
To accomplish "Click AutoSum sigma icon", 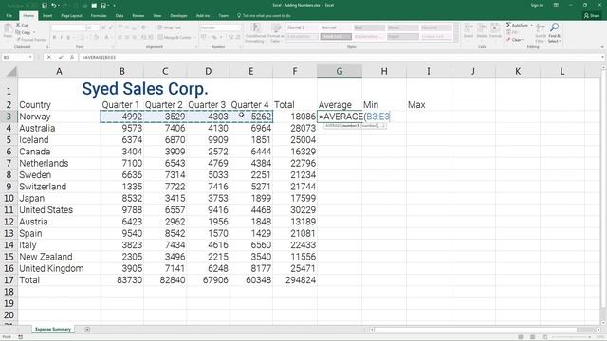I will coord(508,26).
